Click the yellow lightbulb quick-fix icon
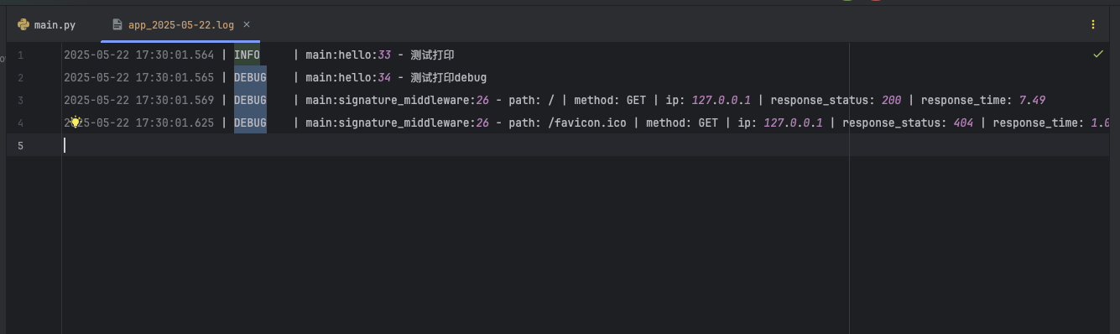Screen dimensions: 1120x334 coord(75,123)
